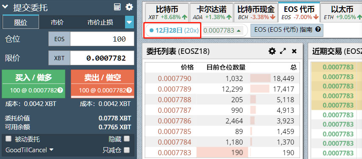Click order book price 0.0007784
This screenshot has width=362, height=159.
click(x=175, y=142)
